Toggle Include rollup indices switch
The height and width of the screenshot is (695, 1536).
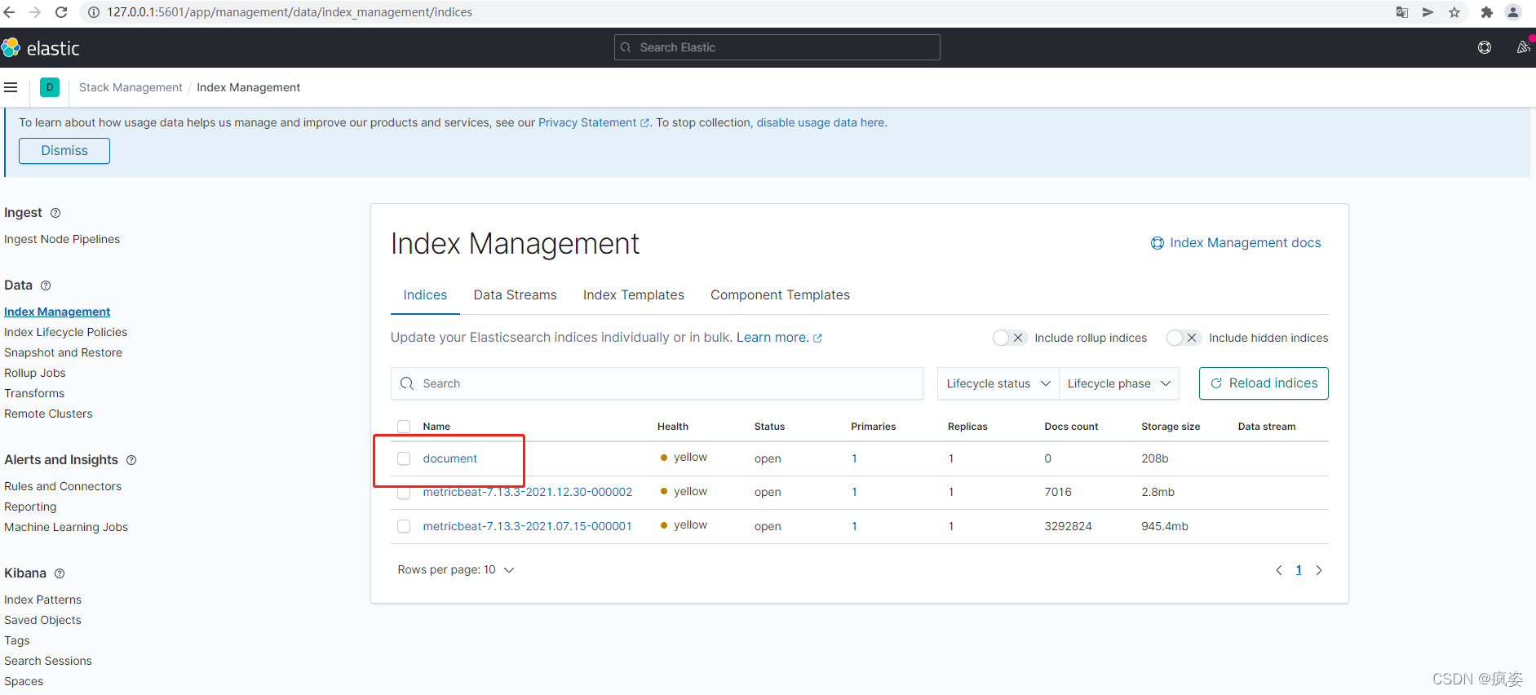click(x=1010, y=338)
